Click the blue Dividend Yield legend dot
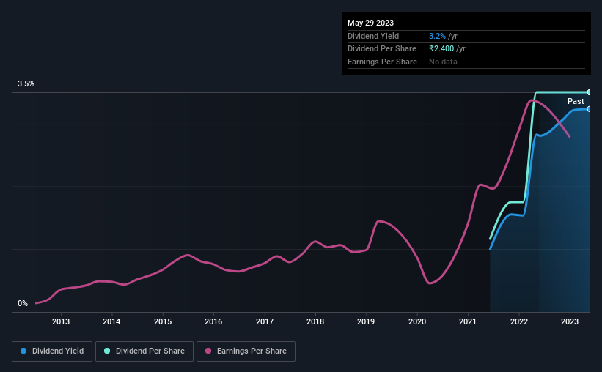 click(24, 351)
